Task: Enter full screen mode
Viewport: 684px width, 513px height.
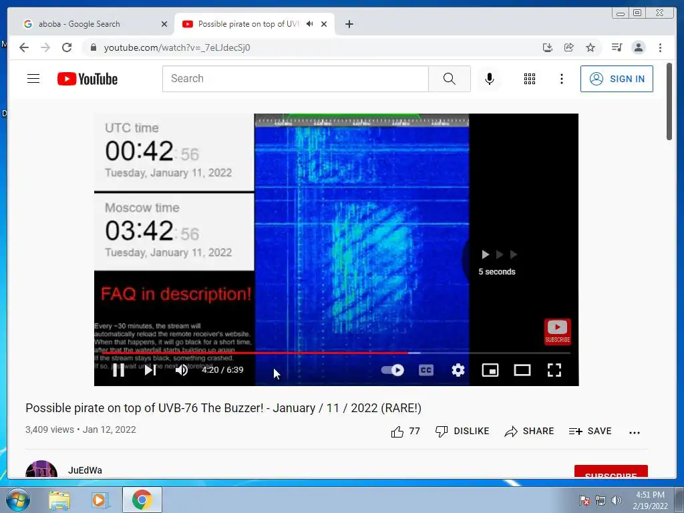Action: (554, 370)
